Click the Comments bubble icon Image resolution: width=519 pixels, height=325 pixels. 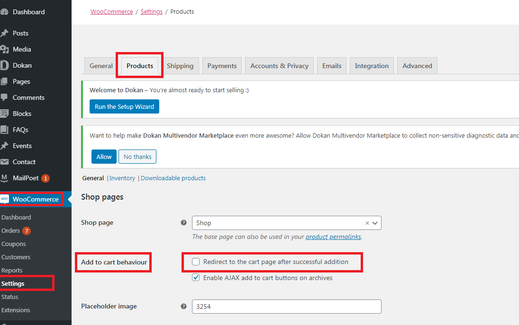click(4, 97)
